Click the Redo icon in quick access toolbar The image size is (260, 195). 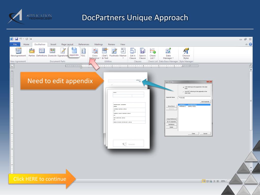tap(27, 39)
